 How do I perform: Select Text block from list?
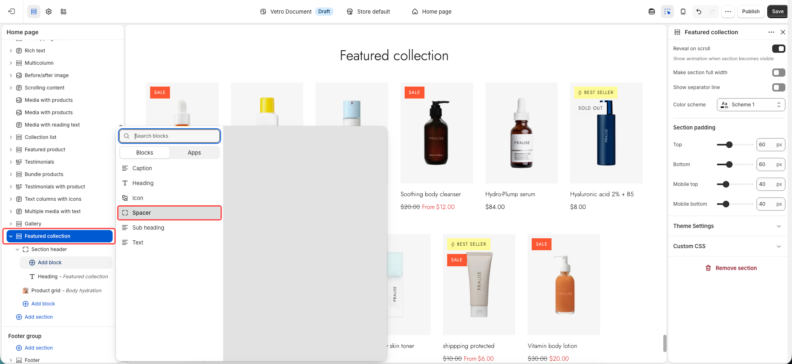[170, 242]
